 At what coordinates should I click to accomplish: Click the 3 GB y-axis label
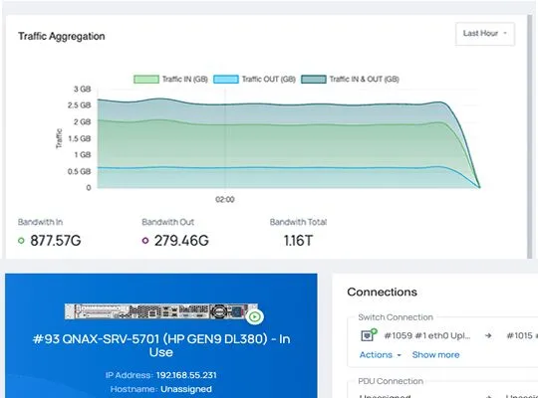(x=83, y=90)
